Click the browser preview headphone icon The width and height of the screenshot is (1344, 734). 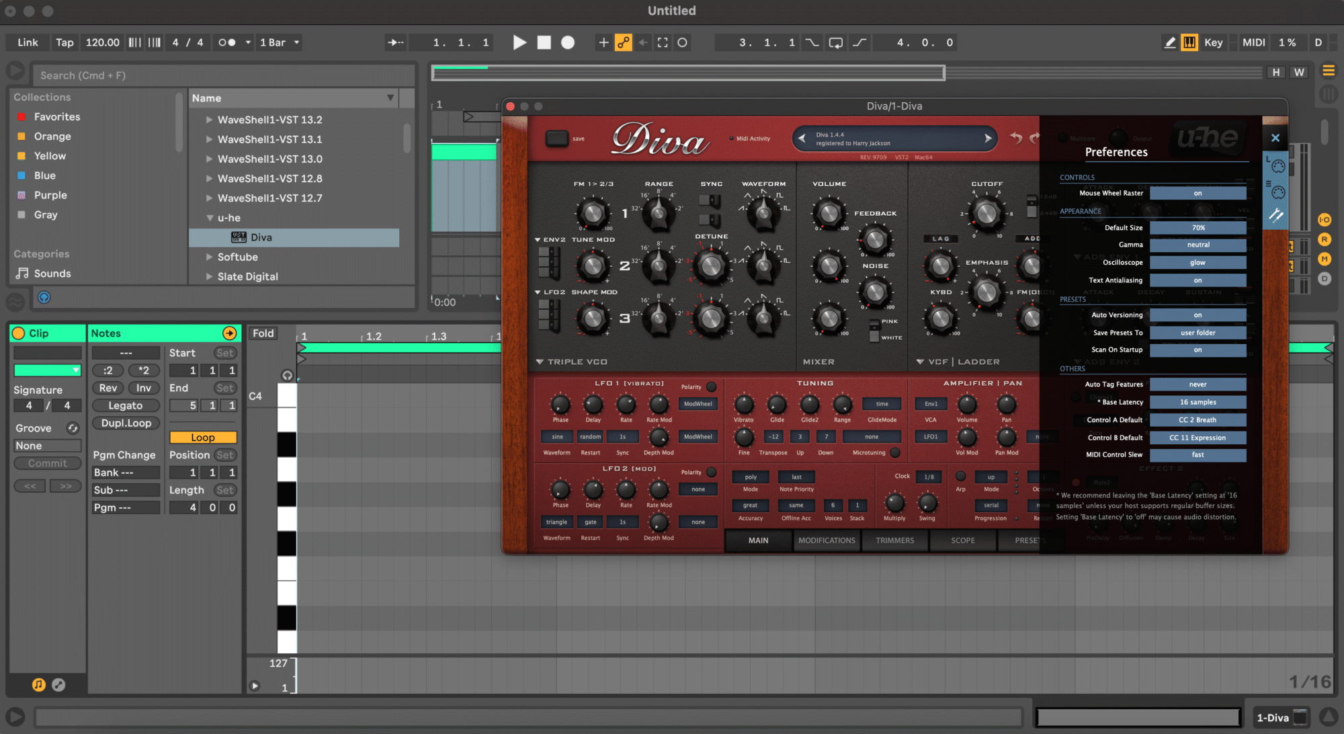pyautogui.click(x=44, y=298)
